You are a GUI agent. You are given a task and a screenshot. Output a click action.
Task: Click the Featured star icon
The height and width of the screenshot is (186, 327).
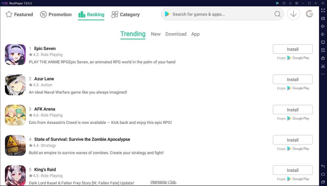9,14
